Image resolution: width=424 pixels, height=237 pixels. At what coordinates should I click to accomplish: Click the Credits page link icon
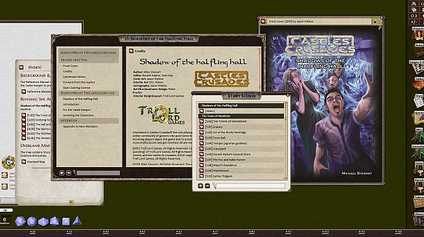pos(131,51)
